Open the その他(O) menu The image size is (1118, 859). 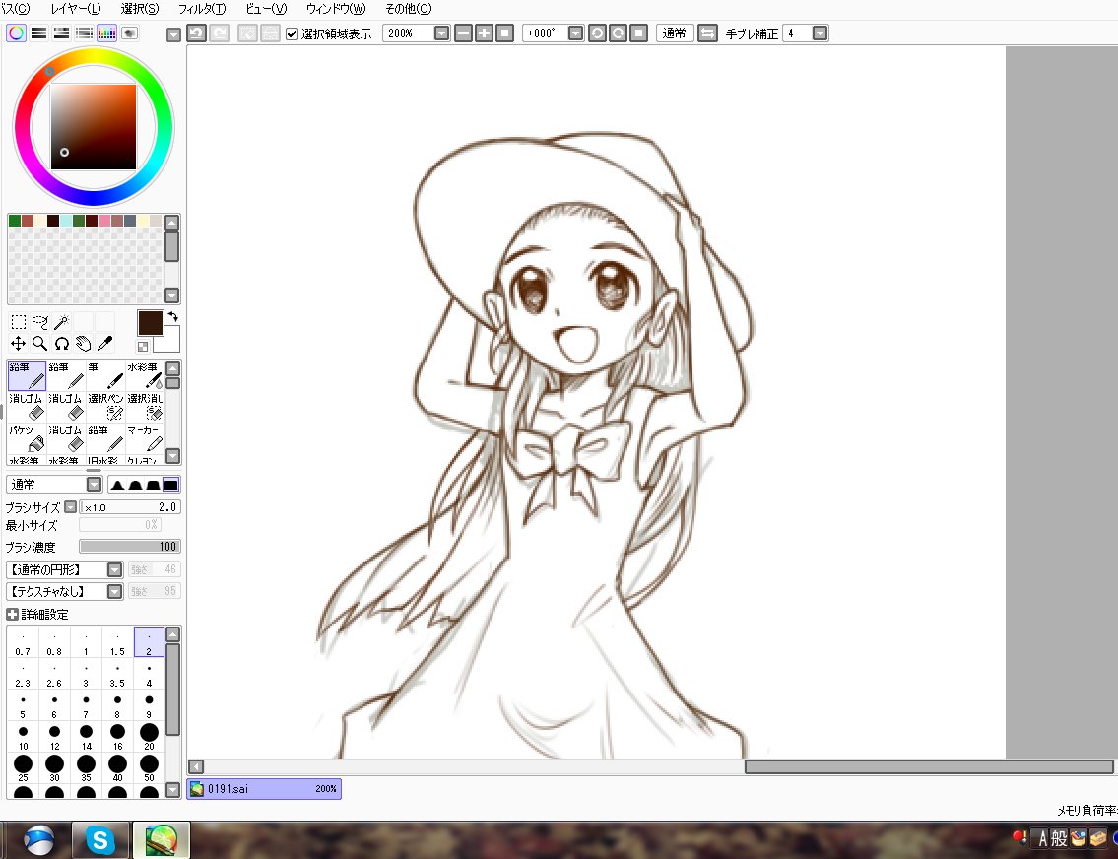(409, 9)
